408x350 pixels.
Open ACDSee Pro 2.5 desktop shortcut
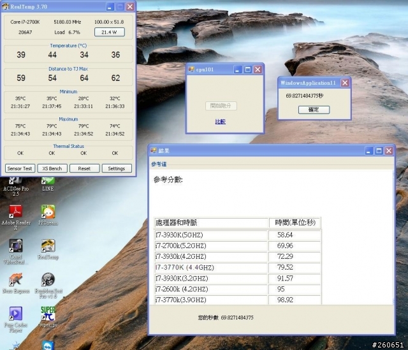coord(15,182)
